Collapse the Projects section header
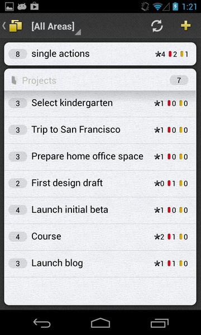The height and width of the screenshot is (335, 201). [x=100, y=80]
